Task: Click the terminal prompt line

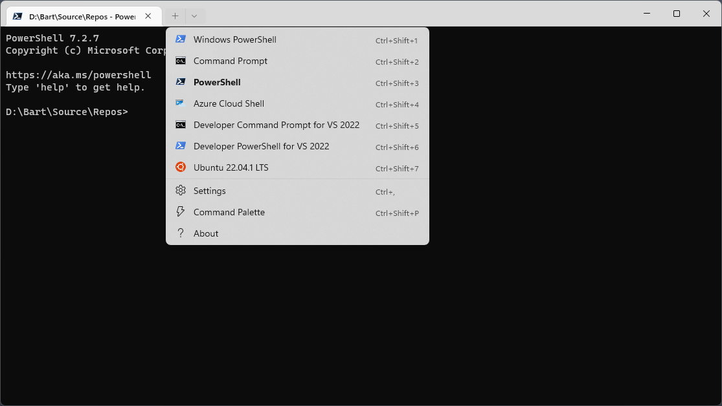Action: pyautogui.click(x=66, y=111)
